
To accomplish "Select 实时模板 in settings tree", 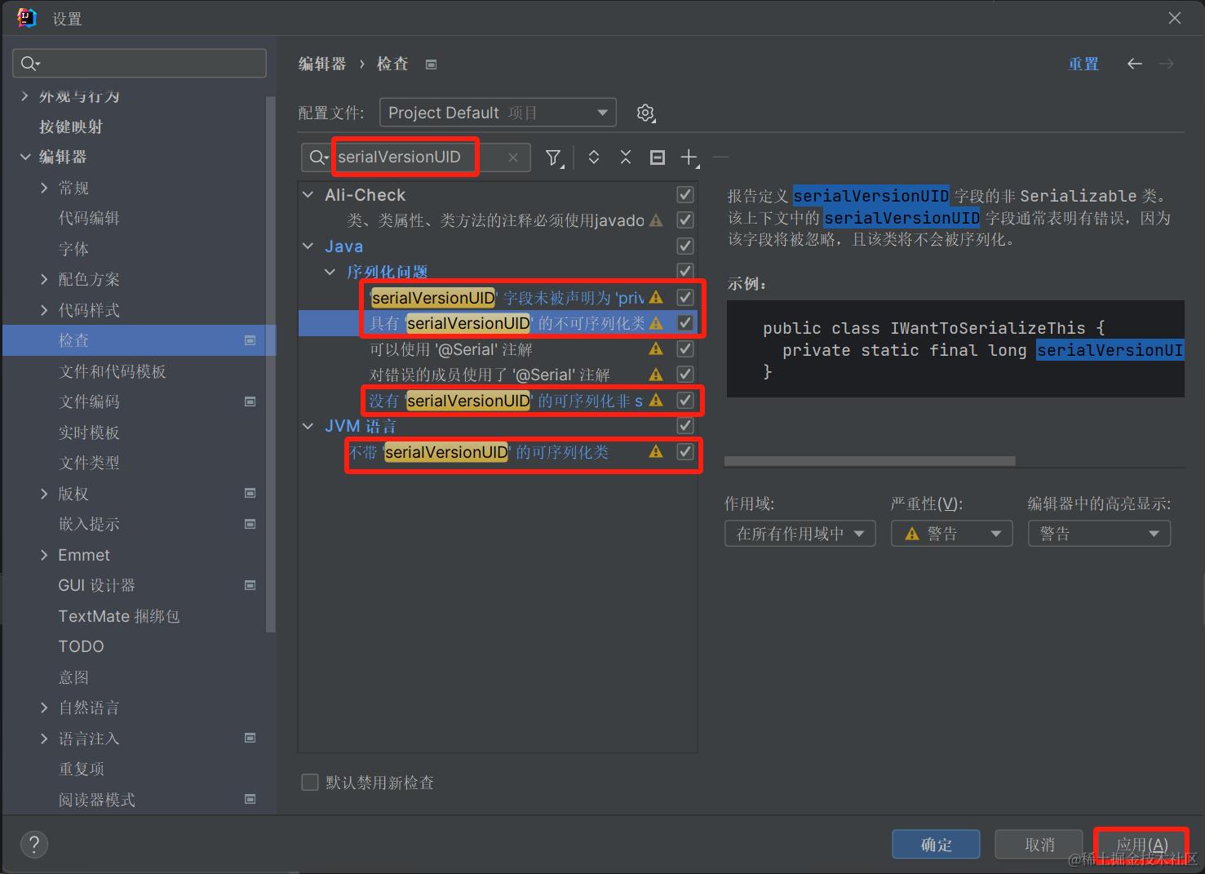I will point(89,433).
